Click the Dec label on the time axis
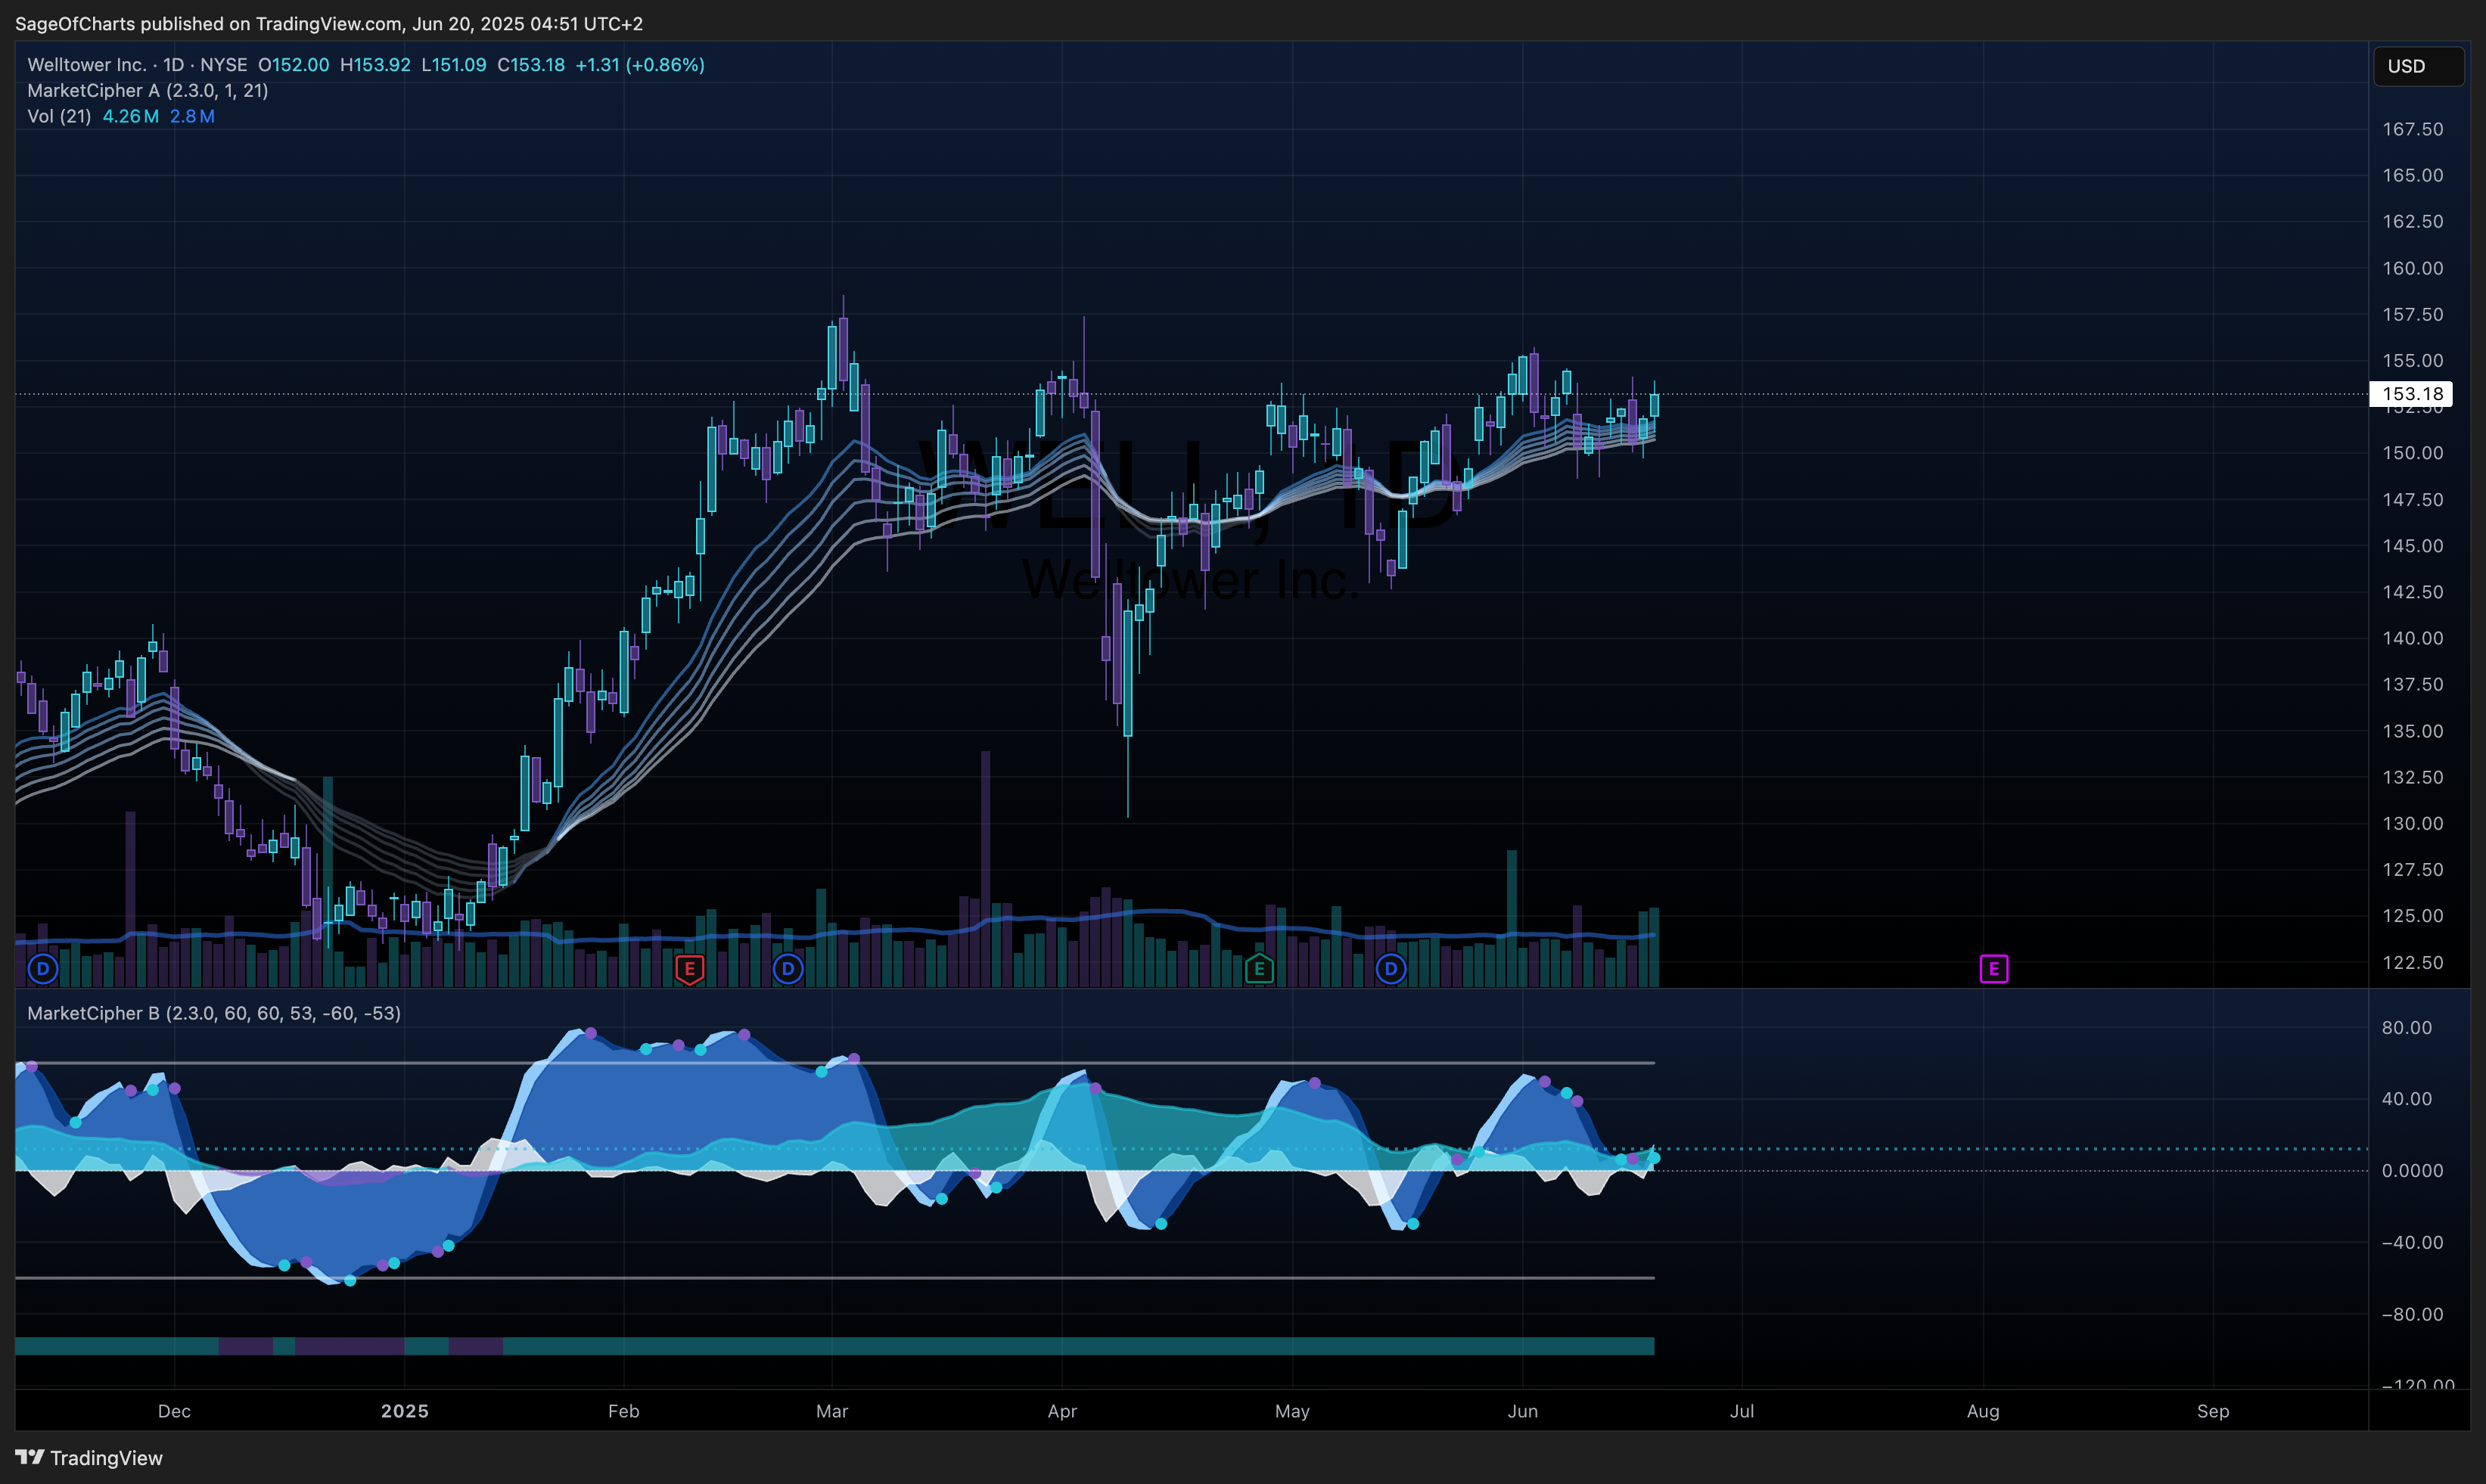Viewport: 2486px width, 1484px height. tap(174, 1411)
